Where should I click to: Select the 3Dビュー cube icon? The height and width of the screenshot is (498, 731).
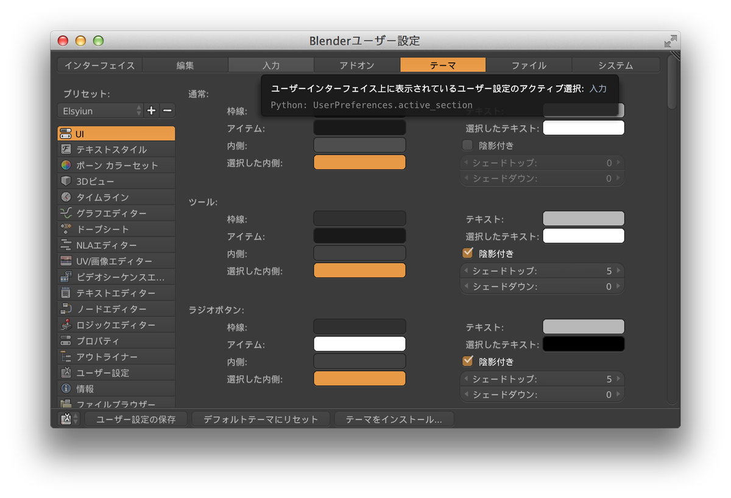pos(66,181)
